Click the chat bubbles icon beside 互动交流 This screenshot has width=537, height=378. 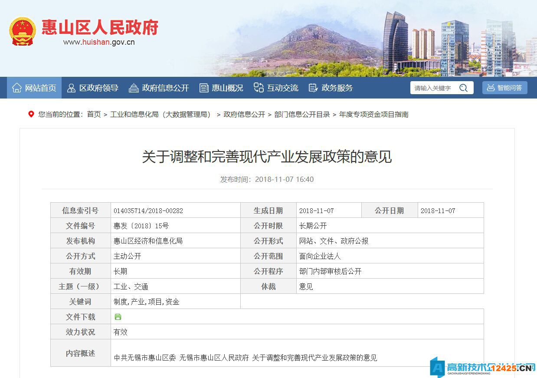259,88
